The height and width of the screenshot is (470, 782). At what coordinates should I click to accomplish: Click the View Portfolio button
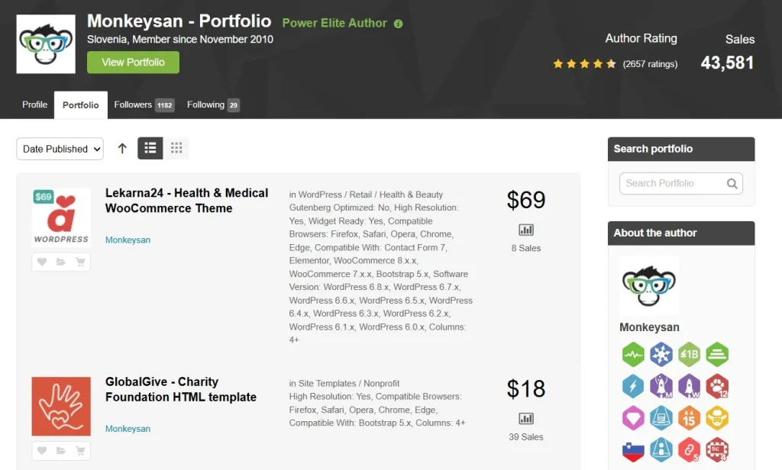133,63
